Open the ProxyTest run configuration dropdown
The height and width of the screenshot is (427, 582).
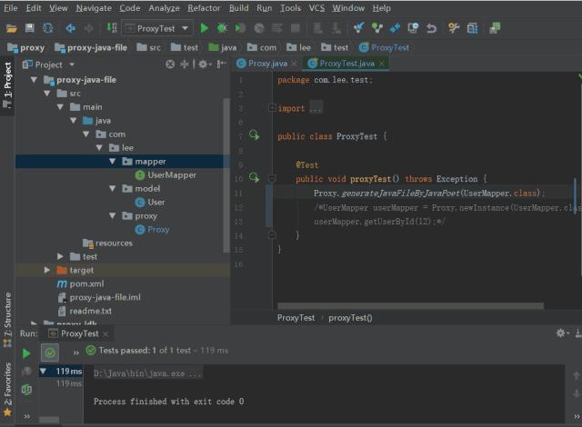tap(156, 28)
